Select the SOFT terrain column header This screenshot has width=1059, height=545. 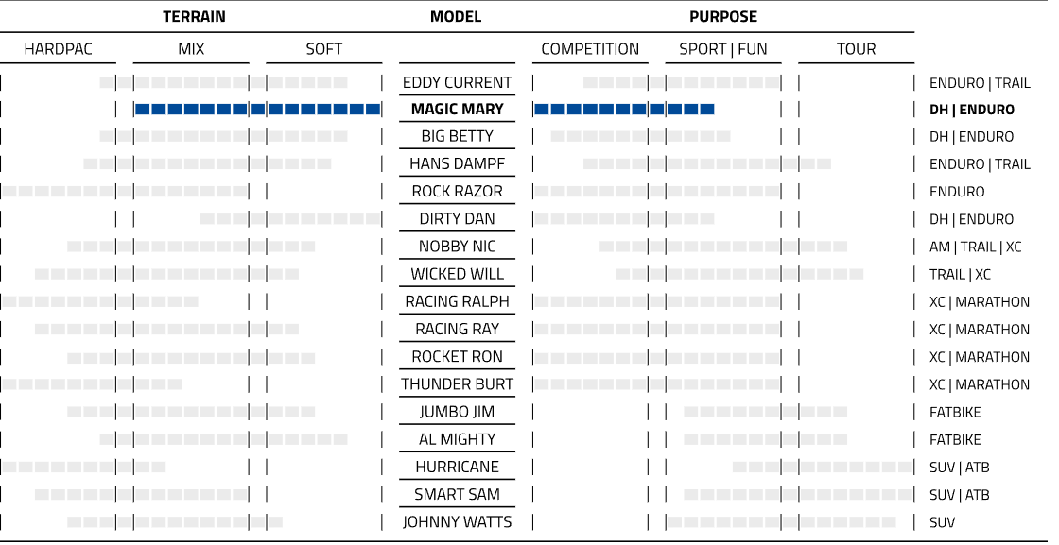click(323, 49)
